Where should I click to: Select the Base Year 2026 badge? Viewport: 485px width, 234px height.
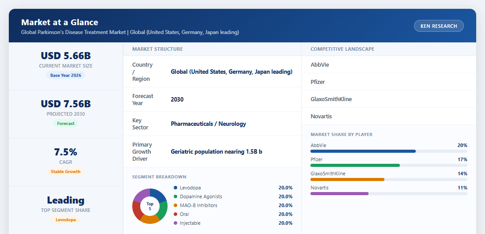tap(66, 75)
